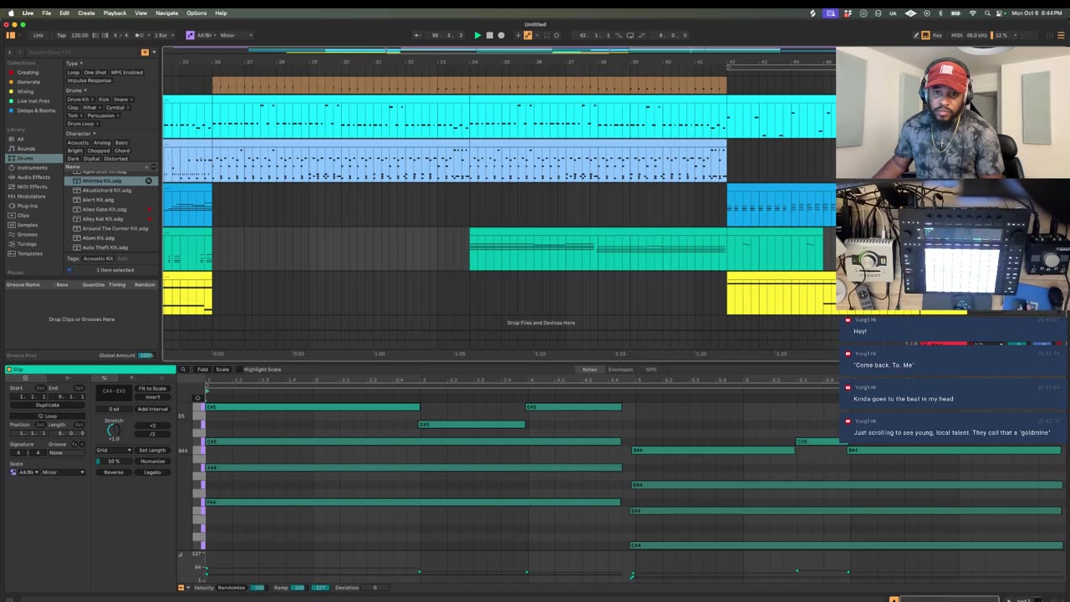1070x602 pixels.
Task: Open the A#/Bb root note dropdown in control bar
Action: pos(206,35)
